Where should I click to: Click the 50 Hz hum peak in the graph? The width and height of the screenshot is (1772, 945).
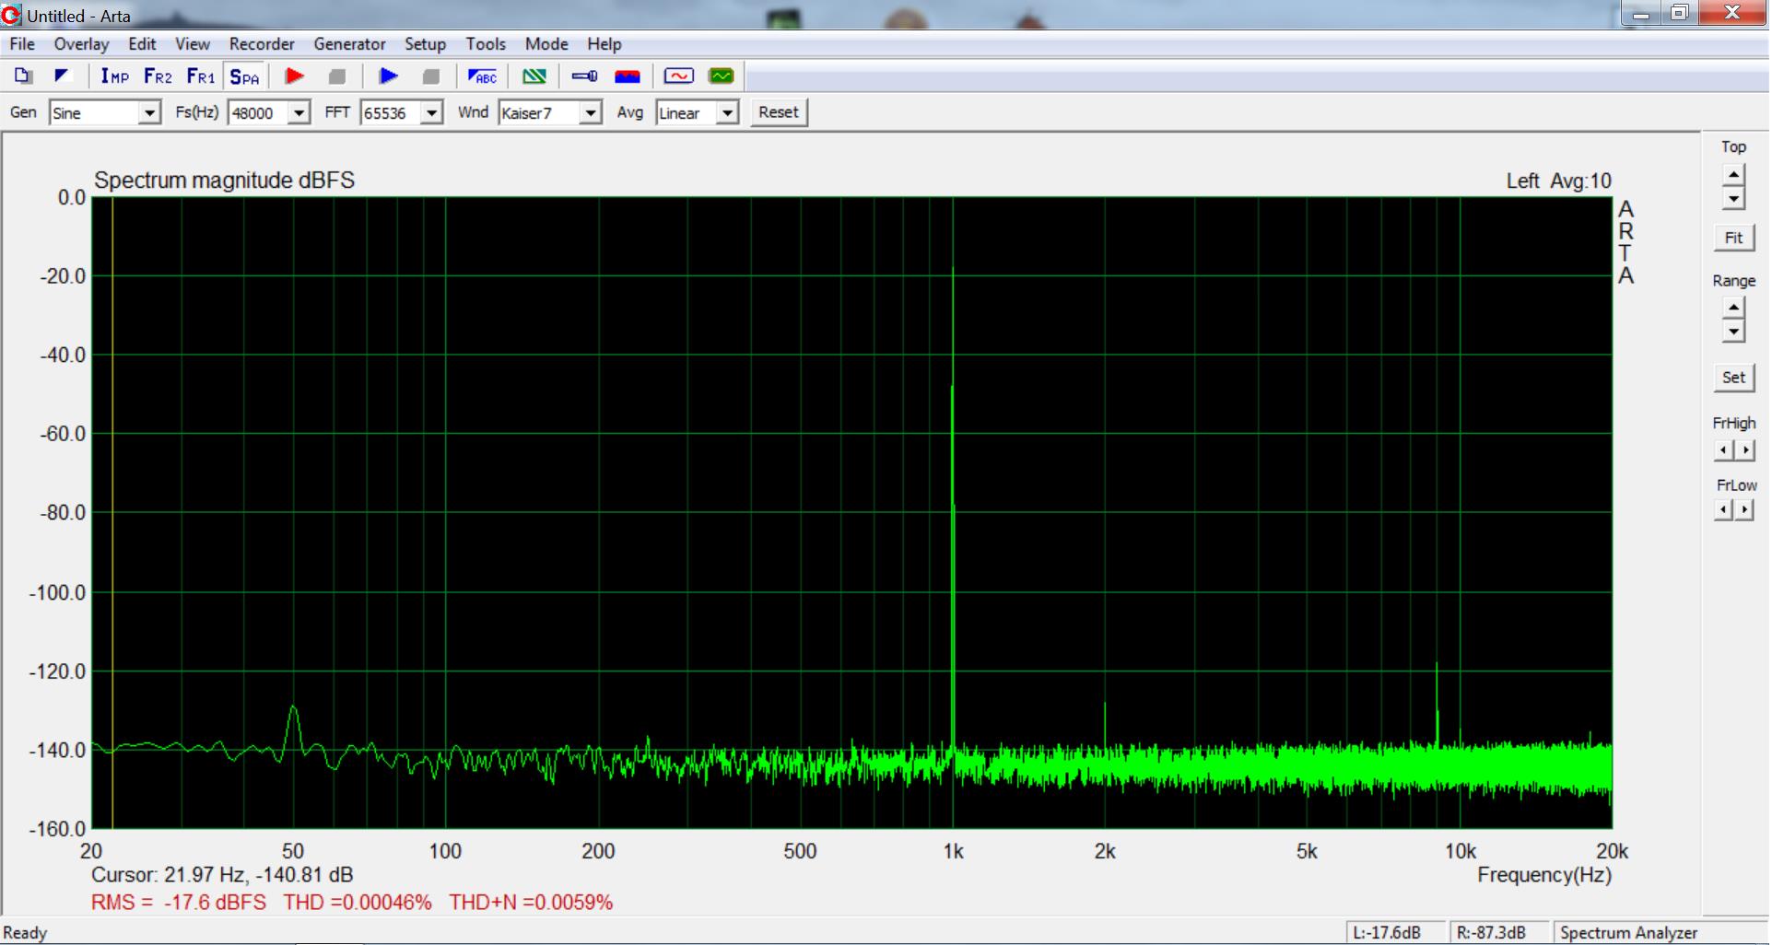point(294,708)
